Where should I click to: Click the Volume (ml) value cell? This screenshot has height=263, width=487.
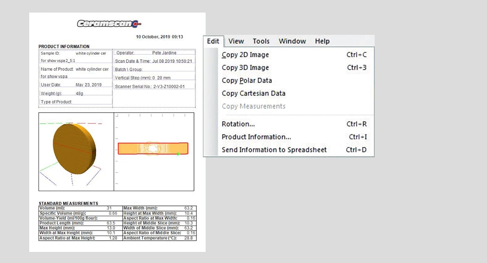pyautogui.click(x=109, y=208)
